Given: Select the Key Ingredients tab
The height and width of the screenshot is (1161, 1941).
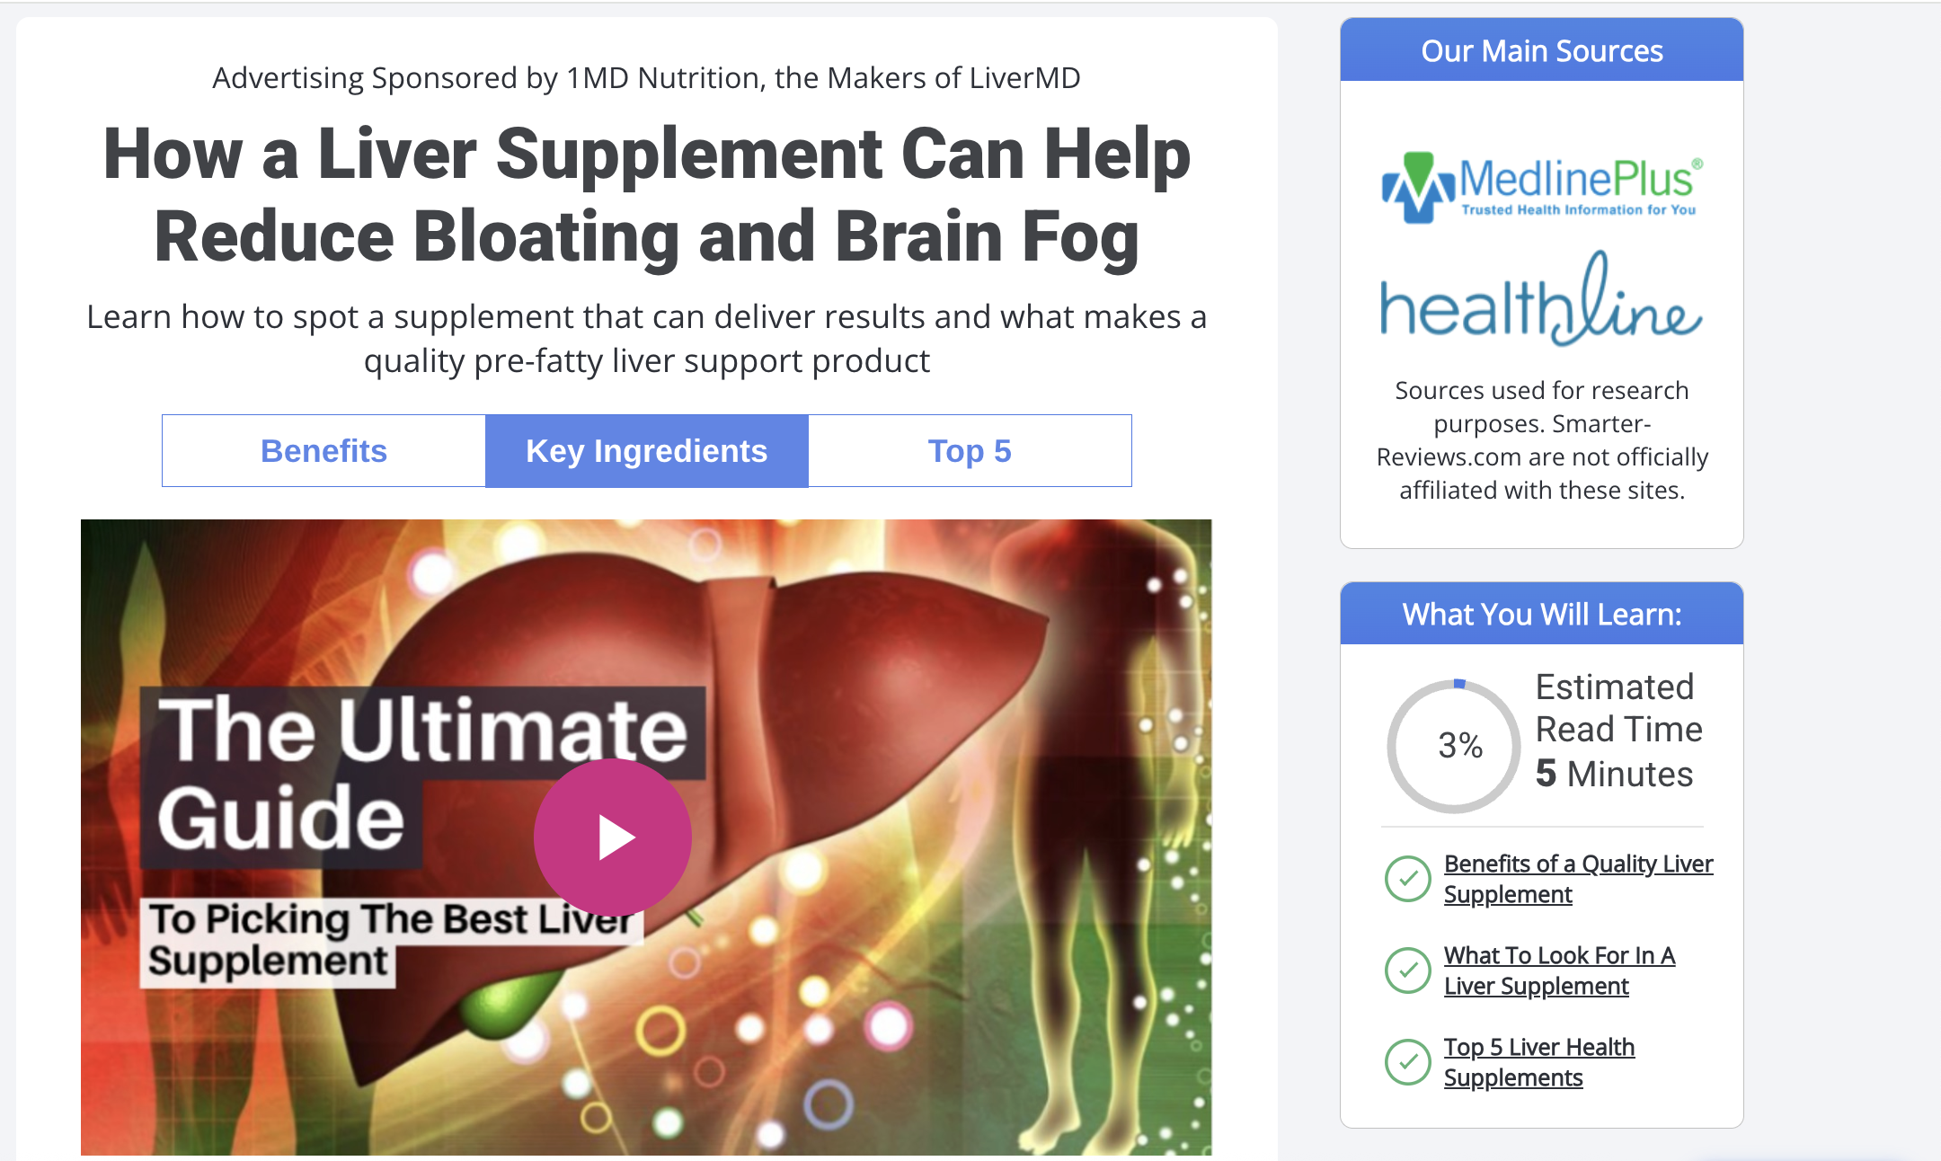Looking at the screenshot, I should 647,451.
